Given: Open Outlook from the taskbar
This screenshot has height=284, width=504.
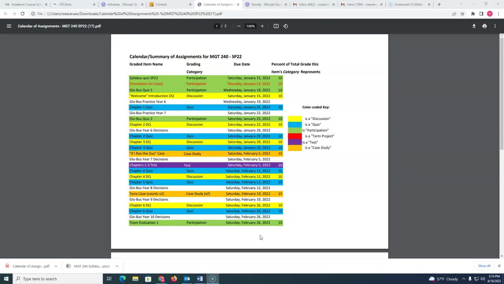Looking at the screenshot, I should coord(187,279).
